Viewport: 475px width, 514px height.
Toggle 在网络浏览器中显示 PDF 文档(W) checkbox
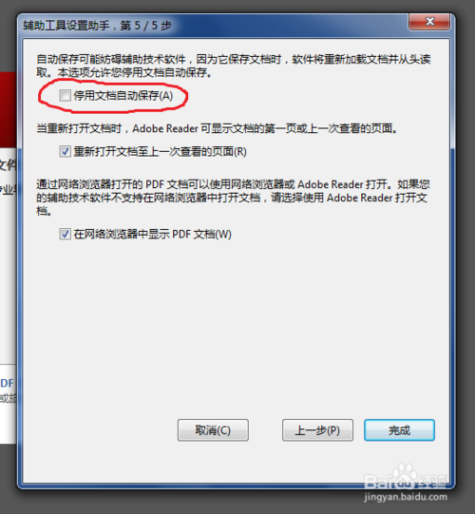(65, 234)
